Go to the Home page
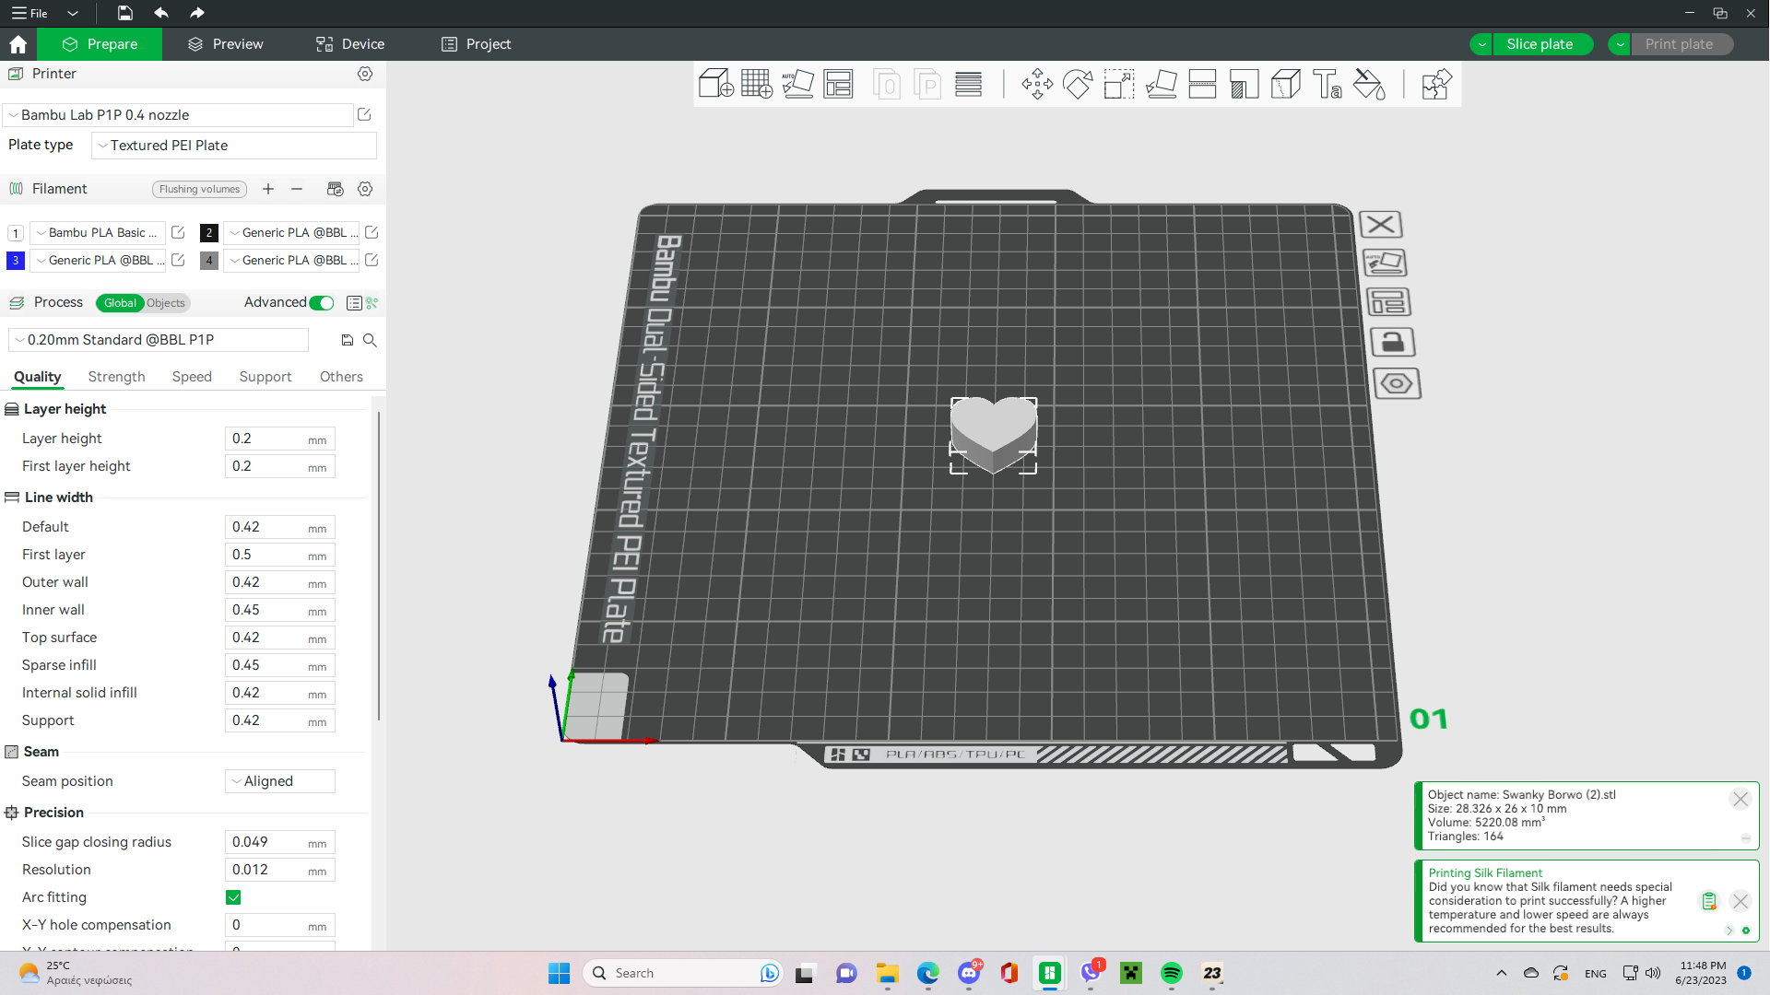 pos(18,44)
